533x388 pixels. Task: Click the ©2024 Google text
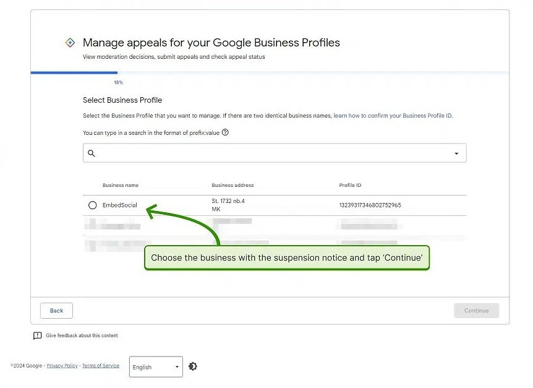[x=27, y=366]
